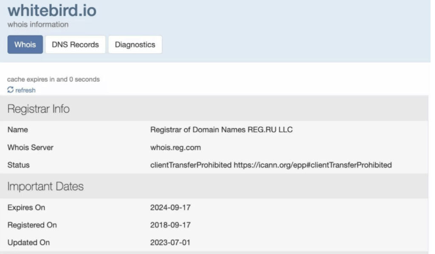435x254 pixels.
Task: Click the 'Expires On' row label
Action: tap(26, 208)
